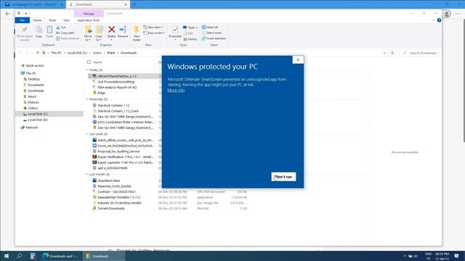The image size is (465, 261).
Task: Select Local Disk (D:) in navigation pane
Action: point(36,120)
